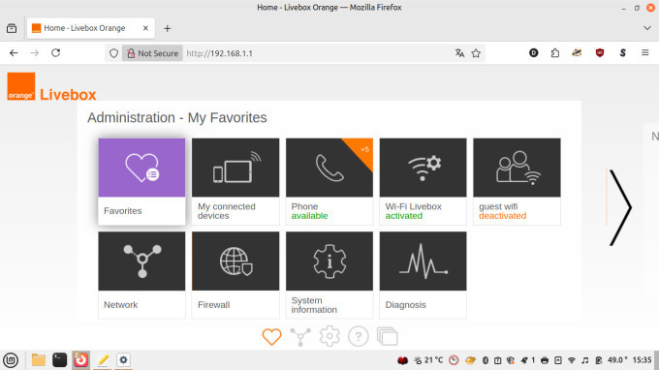Open the Phone tile

coord(329,181)
